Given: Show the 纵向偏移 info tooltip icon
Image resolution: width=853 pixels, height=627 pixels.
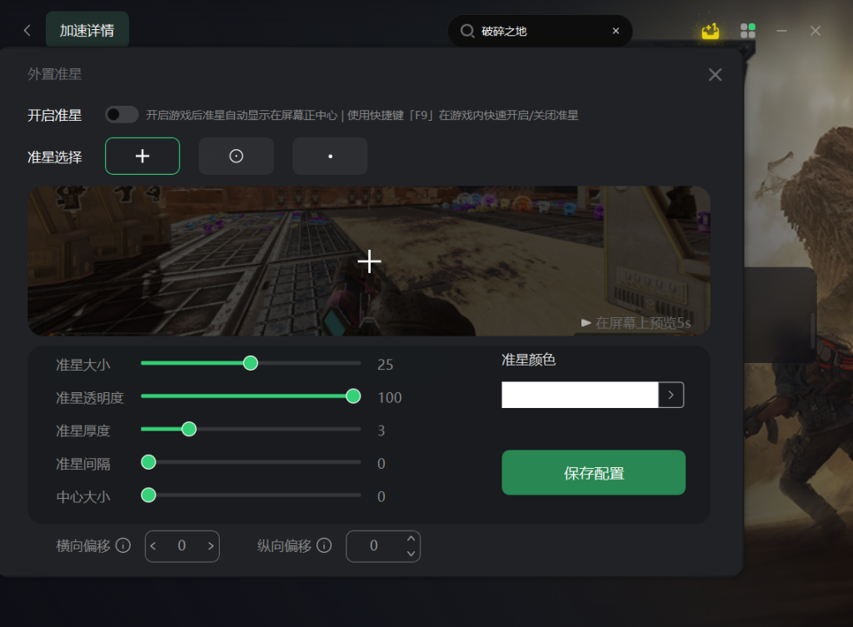Looking at the screenshot, I should (324, 545).
